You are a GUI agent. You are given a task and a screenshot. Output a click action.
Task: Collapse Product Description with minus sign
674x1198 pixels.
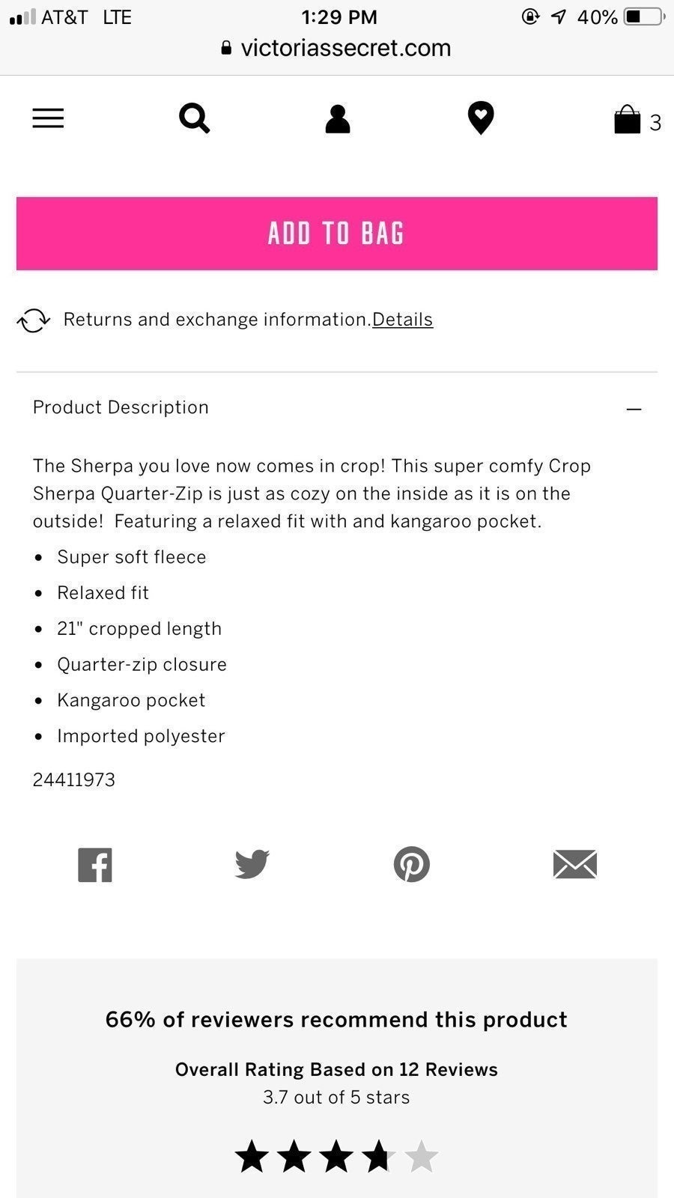click(634, 409)
